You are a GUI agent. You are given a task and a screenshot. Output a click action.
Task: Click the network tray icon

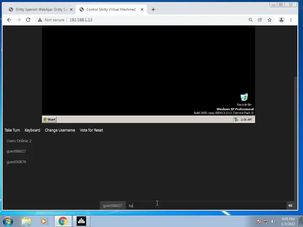[x=266, y=221]
